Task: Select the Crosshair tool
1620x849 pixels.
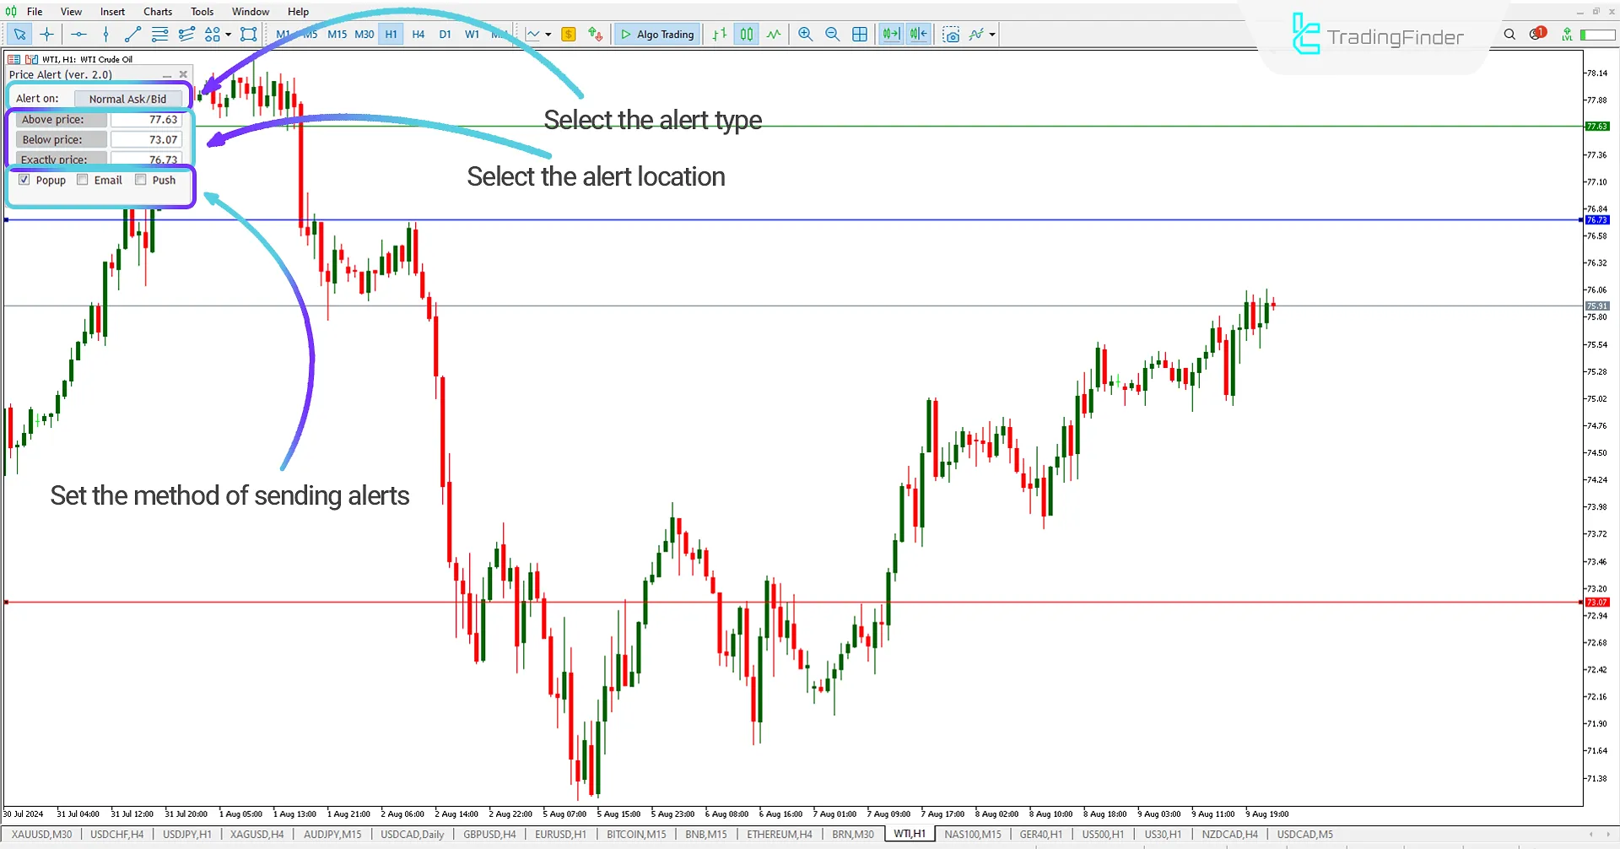Action: 47,35
